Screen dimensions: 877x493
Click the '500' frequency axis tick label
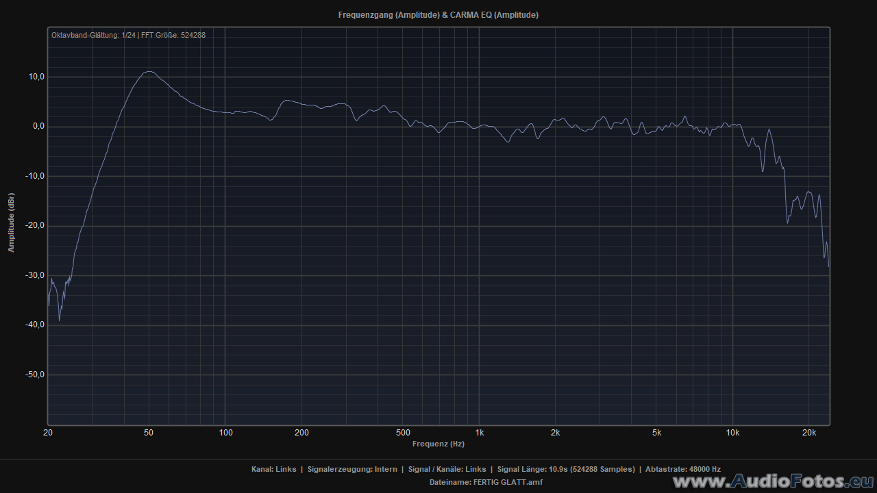point(403,433)
